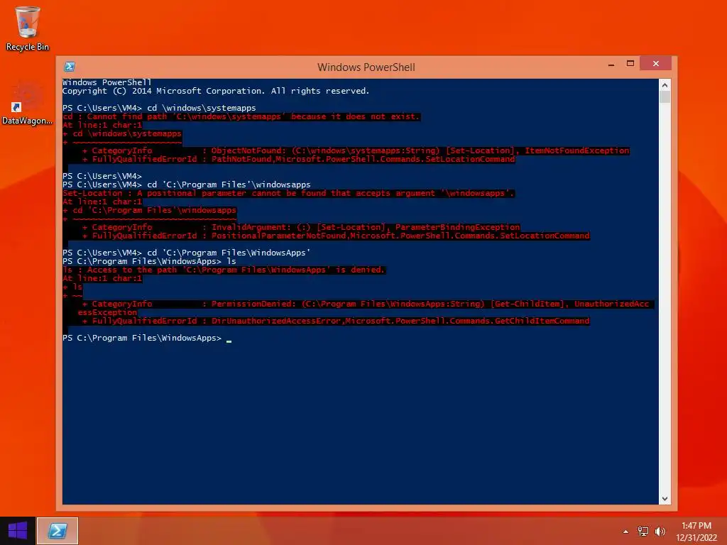Maximize the Windows PowerShell window
The width and height of the screenshot is (727, 545).
(630, 63)
